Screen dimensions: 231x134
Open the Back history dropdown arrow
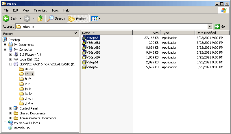[20, 19]
